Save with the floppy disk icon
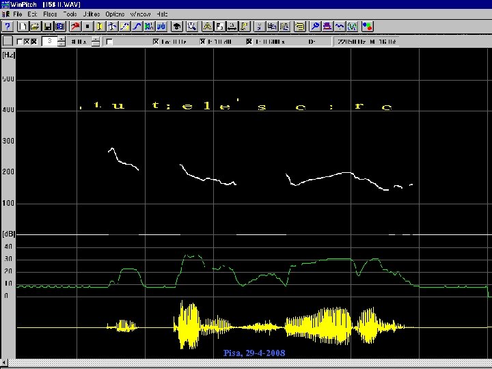492x369 pixels. tap(47, 27)
